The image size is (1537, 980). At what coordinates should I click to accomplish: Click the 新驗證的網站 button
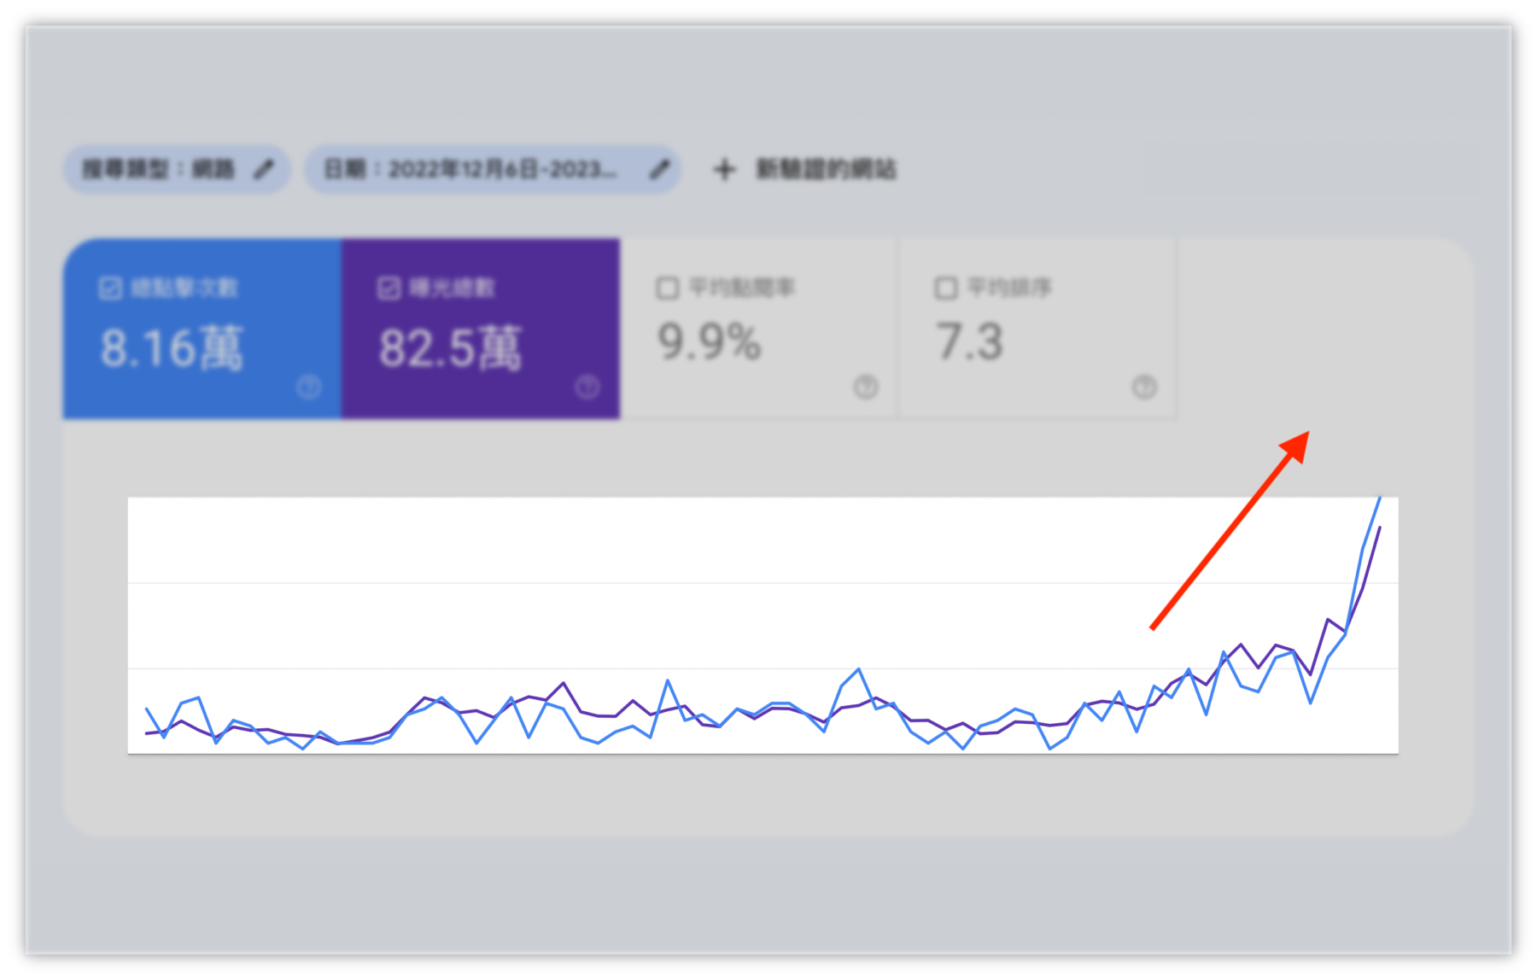point(826,168)
